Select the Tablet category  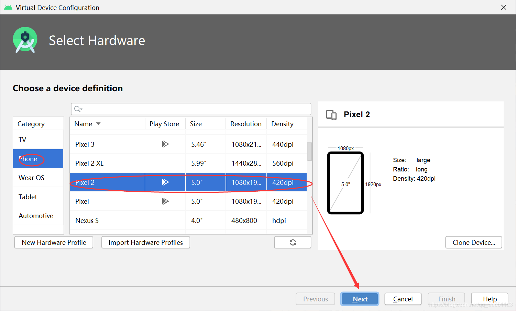[38, 197]
